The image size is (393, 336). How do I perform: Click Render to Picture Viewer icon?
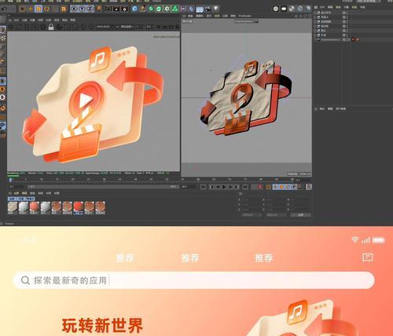[x=116, y=9]
